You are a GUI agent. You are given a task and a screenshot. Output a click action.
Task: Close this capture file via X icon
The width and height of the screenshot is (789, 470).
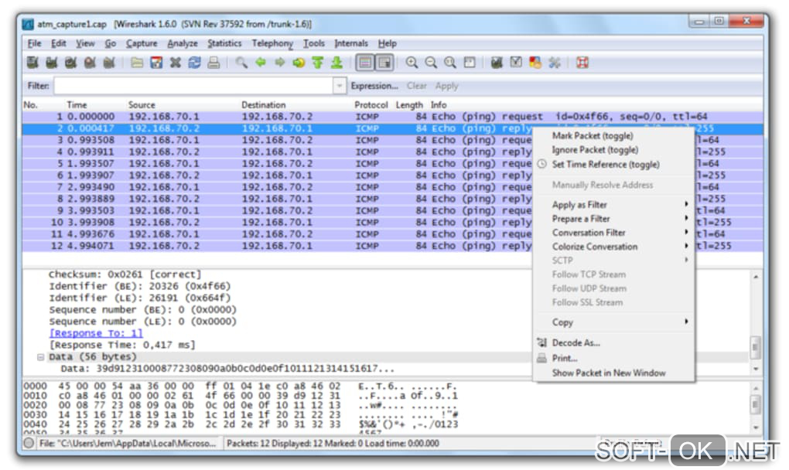(175, 63)
